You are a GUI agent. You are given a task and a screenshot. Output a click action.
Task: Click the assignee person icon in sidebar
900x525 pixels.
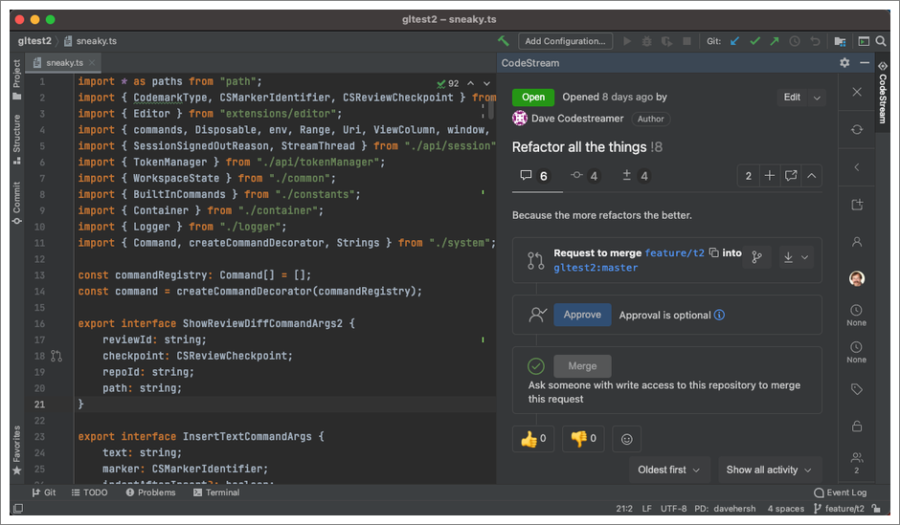(856, 242)
